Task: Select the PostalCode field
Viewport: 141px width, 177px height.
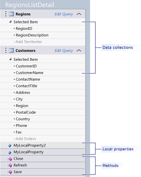Action: [x=43, y=112]
